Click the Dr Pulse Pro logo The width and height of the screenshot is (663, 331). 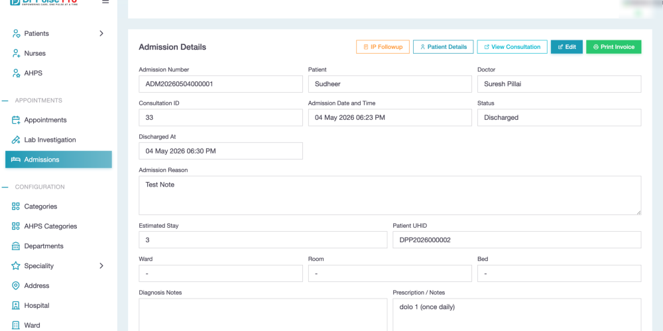pyautogui.click(x=44, y=2)
